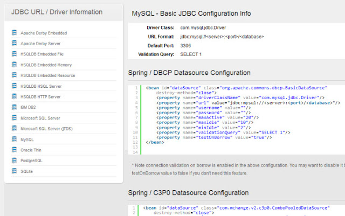The height and width of the screenshot is (216, 345).
Task: Click the JDBC URL / Driver Information header
Action: click(x=57, y=12)
